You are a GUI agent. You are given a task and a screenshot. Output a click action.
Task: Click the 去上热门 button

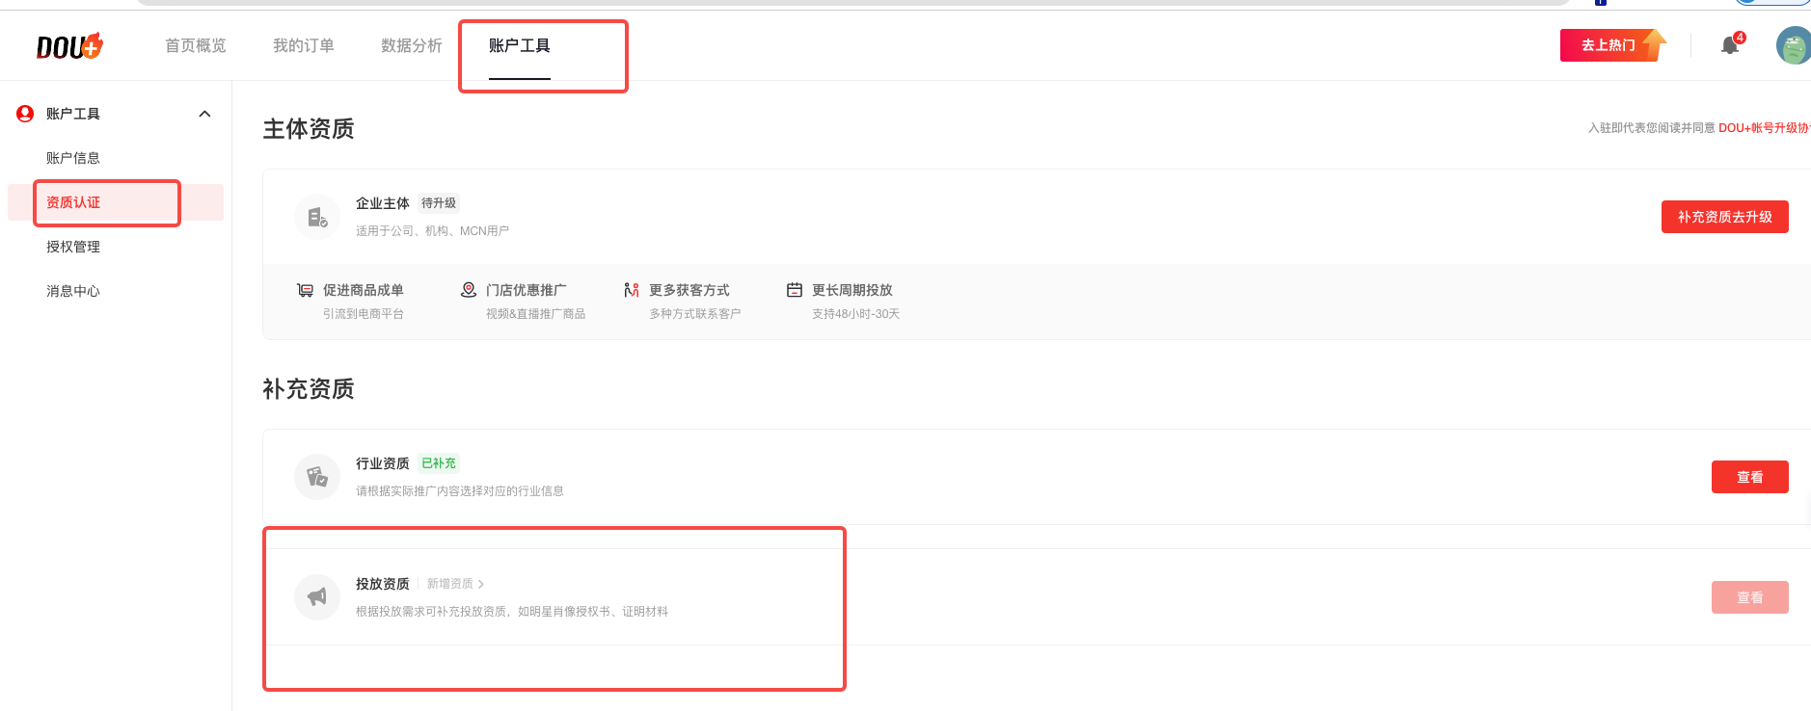click(1612, 45)
